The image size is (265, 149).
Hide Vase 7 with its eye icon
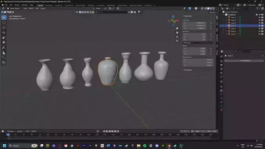tap(260, 34)
